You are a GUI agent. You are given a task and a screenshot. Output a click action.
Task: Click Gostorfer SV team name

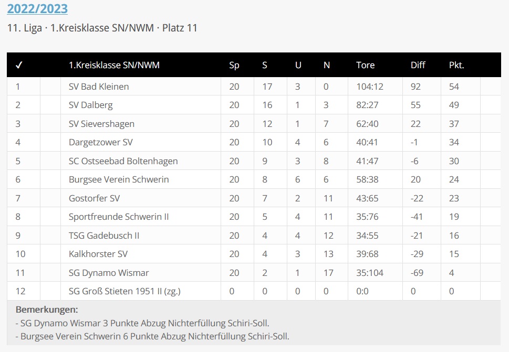(94, 198)
